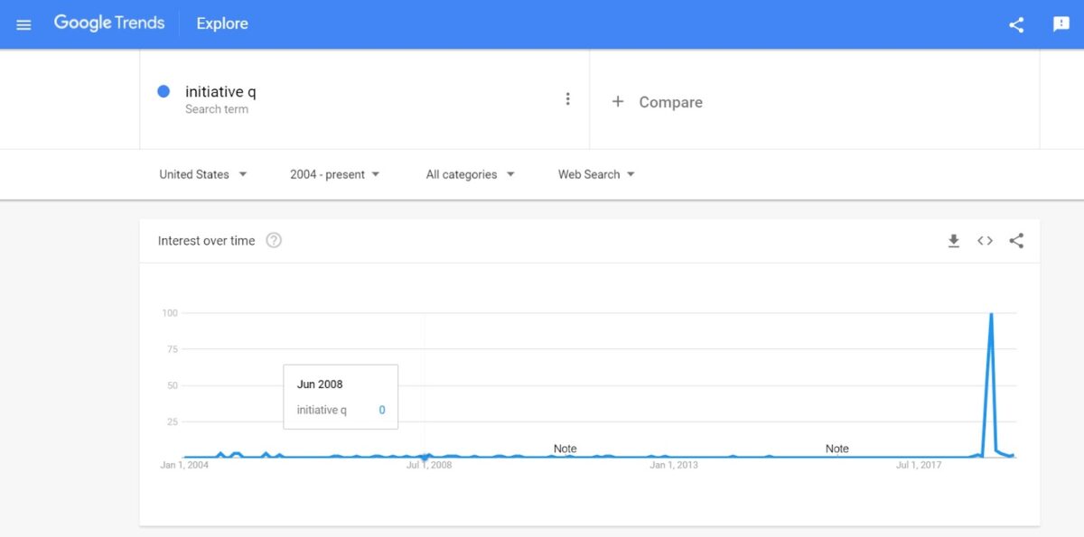Expand the All categories dropdown

click(x=470, y=174)
